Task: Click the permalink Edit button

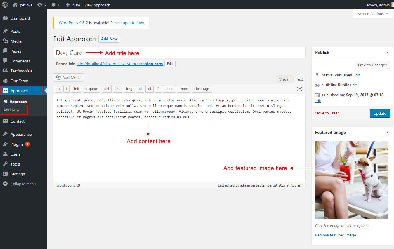Action: [x=170, y=64]
